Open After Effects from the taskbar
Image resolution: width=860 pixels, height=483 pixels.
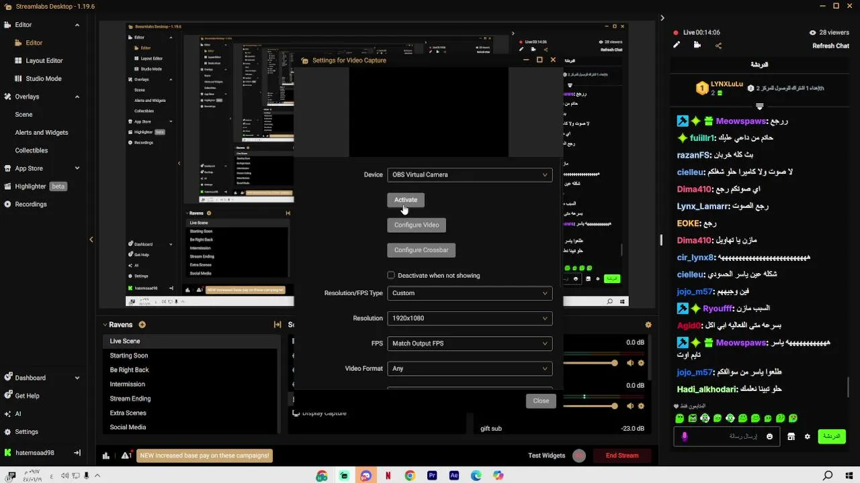(x=454, y=476)
